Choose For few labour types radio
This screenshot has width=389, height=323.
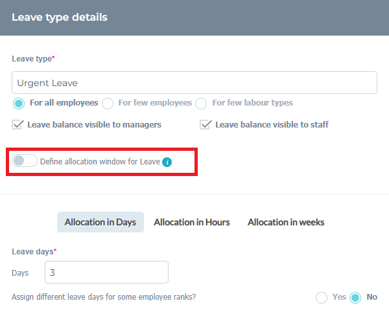(201, 104)
